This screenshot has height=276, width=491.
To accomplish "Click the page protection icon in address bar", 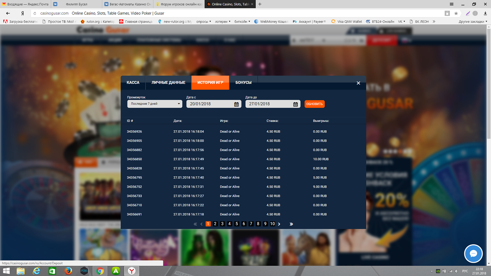I will click(x=447, y=13).
